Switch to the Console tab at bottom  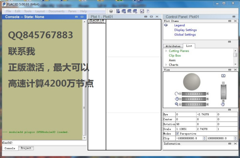[x=10, y=148]
